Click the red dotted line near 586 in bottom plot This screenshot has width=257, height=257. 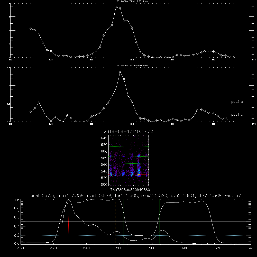coord(162,221)
